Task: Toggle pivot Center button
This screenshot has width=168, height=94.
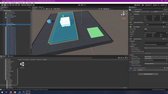Action: click(x=24, y=5)
